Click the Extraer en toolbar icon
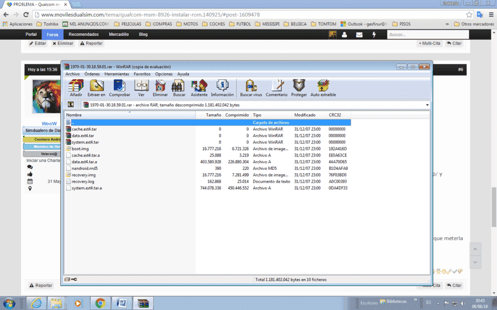The image size is (497, 310). point(96,88)
